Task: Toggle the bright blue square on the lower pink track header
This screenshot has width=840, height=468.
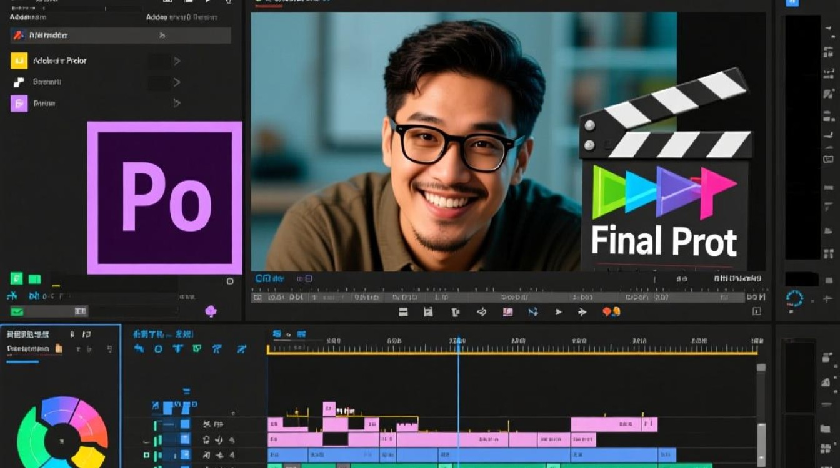Action: point(185,440)
